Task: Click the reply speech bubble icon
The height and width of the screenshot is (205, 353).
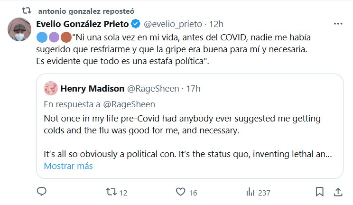Action: (x=41, y=192)
